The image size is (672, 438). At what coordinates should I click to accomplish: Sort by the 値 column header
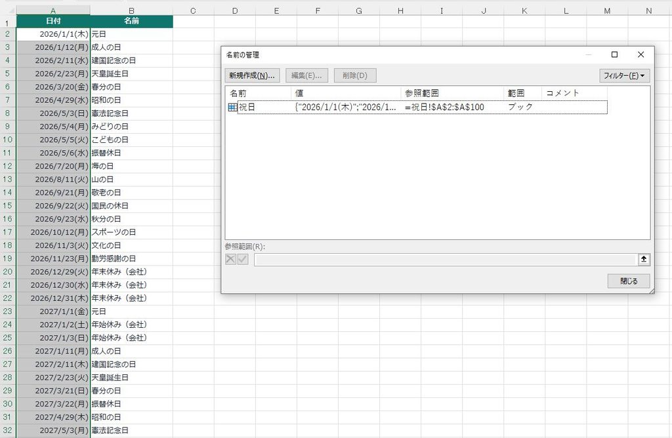point(346,93)
